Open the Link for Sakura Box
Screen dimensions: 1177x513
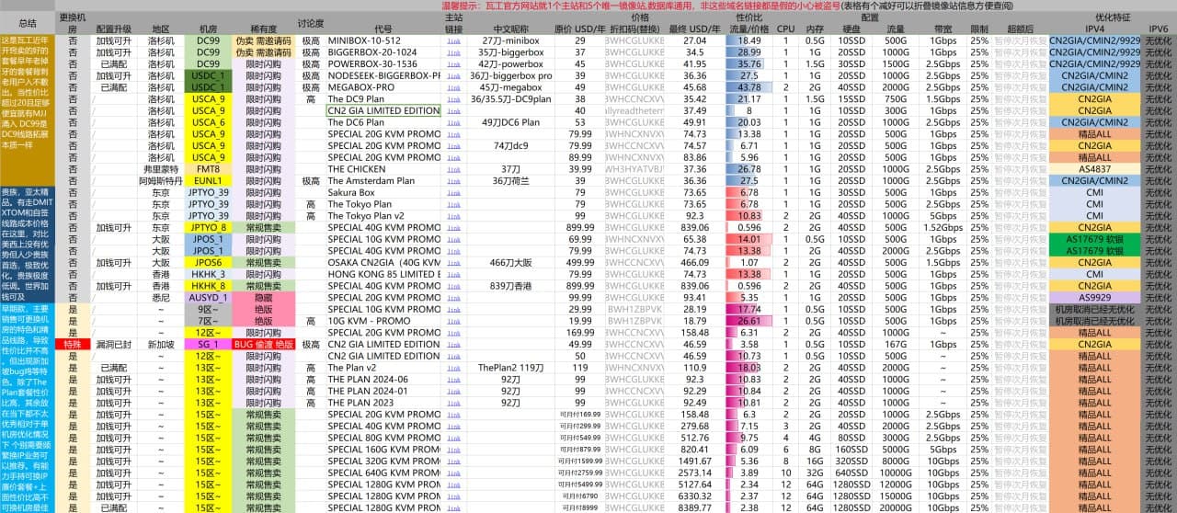click(x=453, y=192)
